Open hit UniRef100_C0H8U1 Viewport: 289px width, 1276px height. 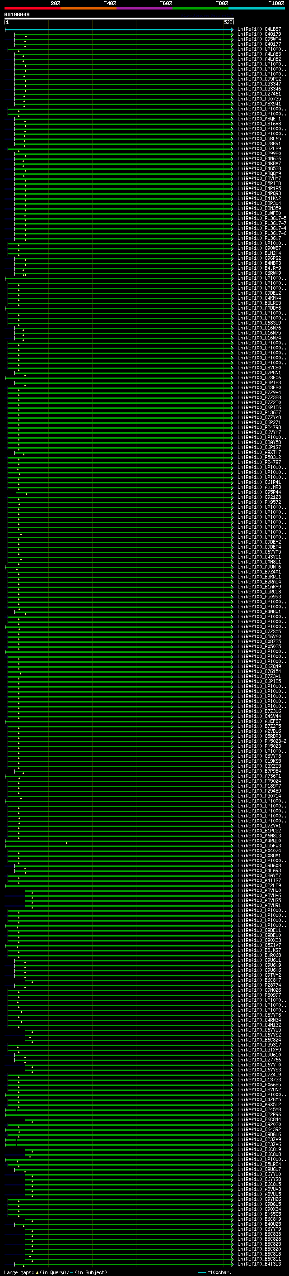tap(259, 562)
